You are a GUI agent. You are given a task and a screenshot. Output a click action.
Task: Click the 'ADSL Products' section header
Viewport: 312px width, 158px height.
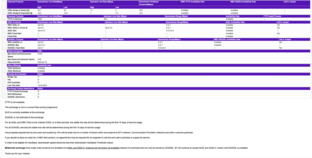pyautogui.click(x=14, y=22)
